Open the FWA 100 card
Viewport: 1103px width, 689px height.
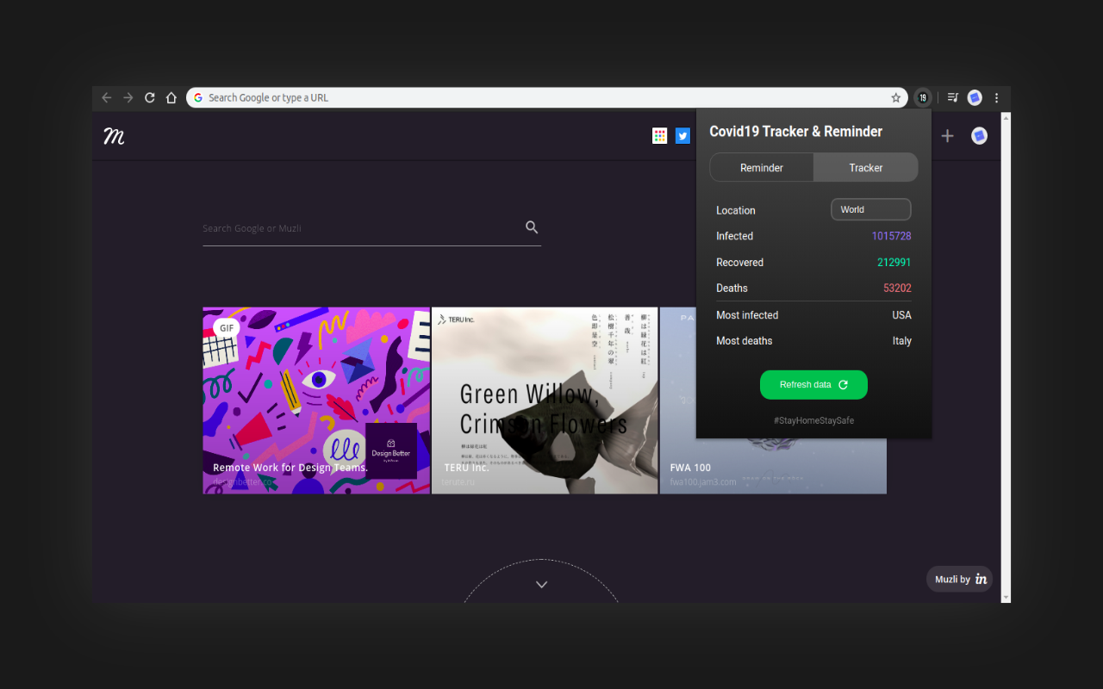[x=773, y=466]
